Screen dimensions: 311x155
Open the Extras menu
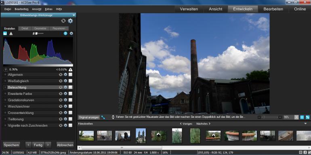tap(48, 9)
